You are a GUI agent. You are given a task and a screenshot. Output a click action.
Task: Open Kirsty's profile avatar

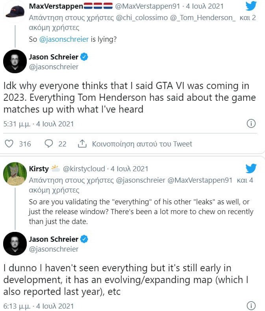tap(15, 173)
